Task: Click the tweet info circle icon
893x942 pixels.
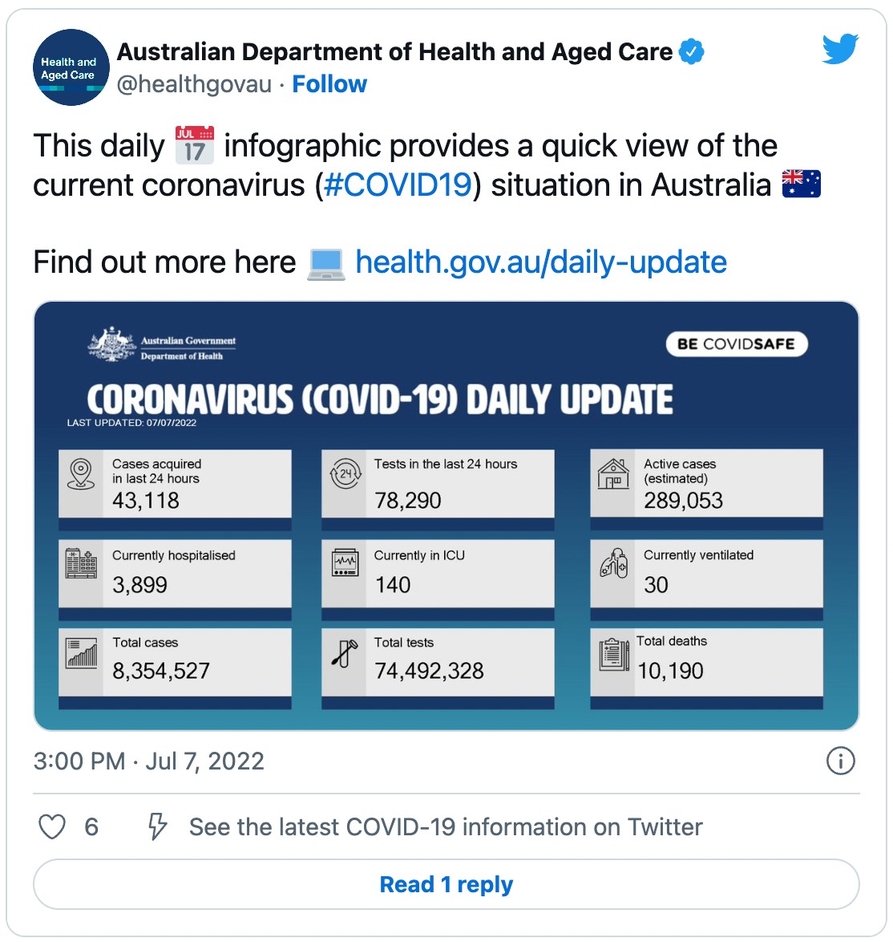Action: (x=840, y=761)
